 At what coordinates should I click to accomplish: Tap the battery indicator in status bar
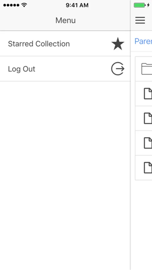pyautogui.click(x=140, y=5)
